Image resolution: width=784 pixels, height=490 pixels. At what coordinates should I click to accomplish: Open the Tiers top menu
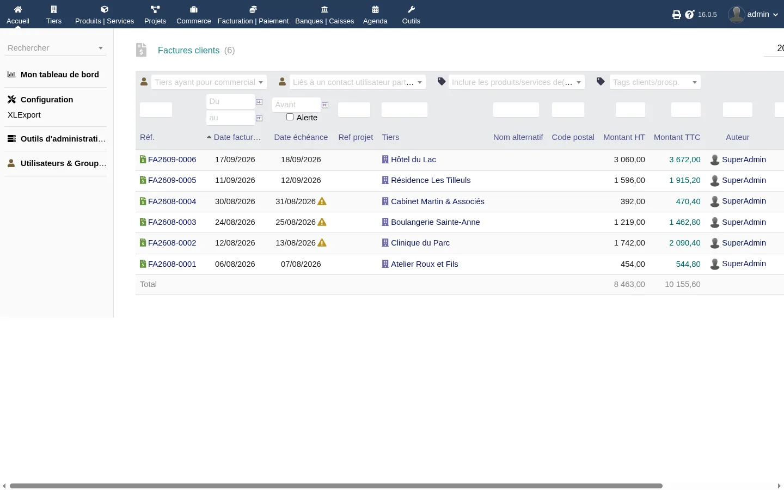tap(54, 15)
